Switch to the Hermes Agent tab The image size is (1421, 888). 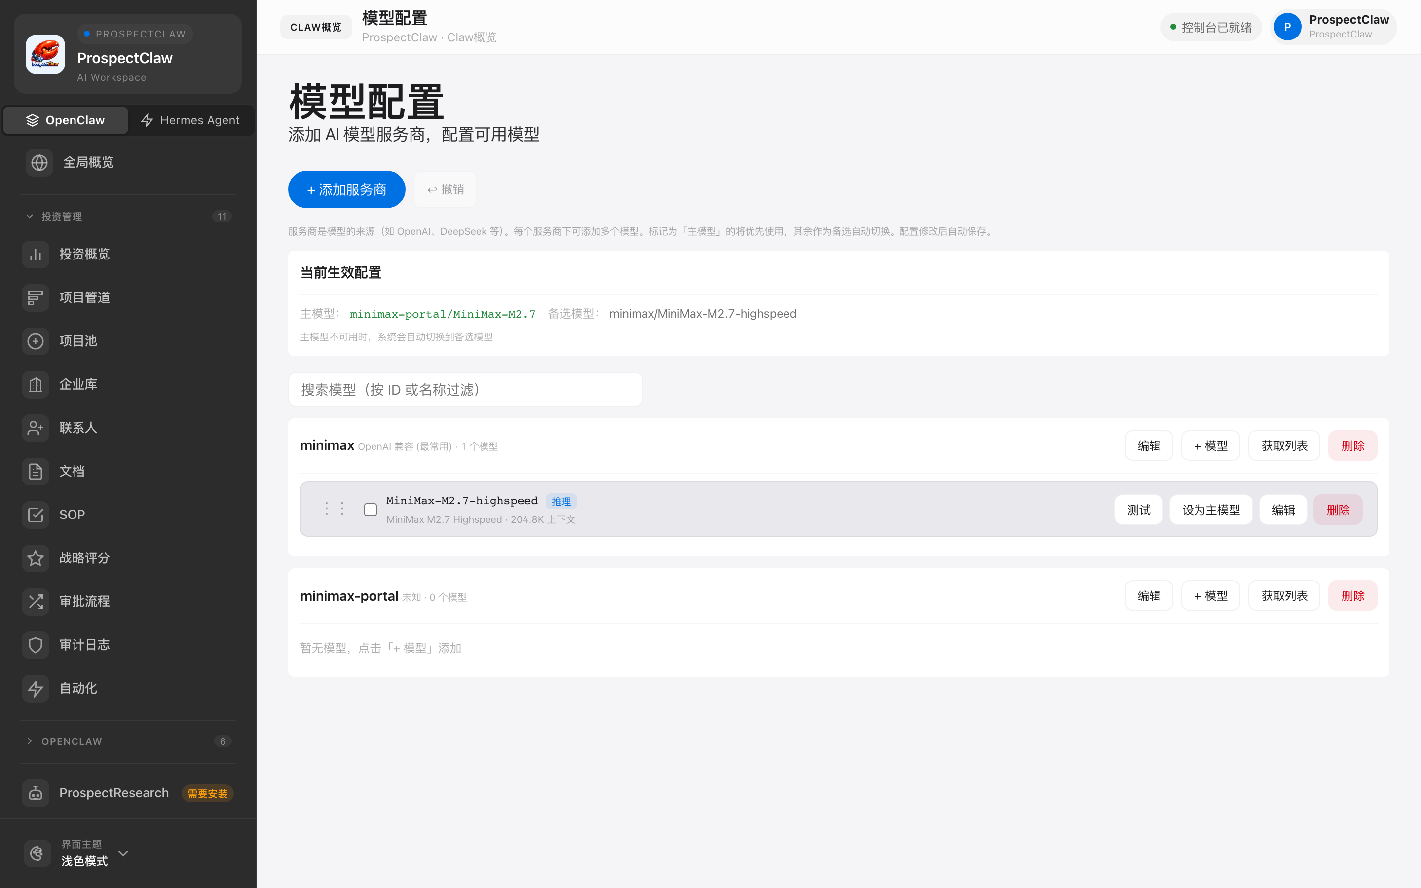pyautogui.click(x=190, y=120)
